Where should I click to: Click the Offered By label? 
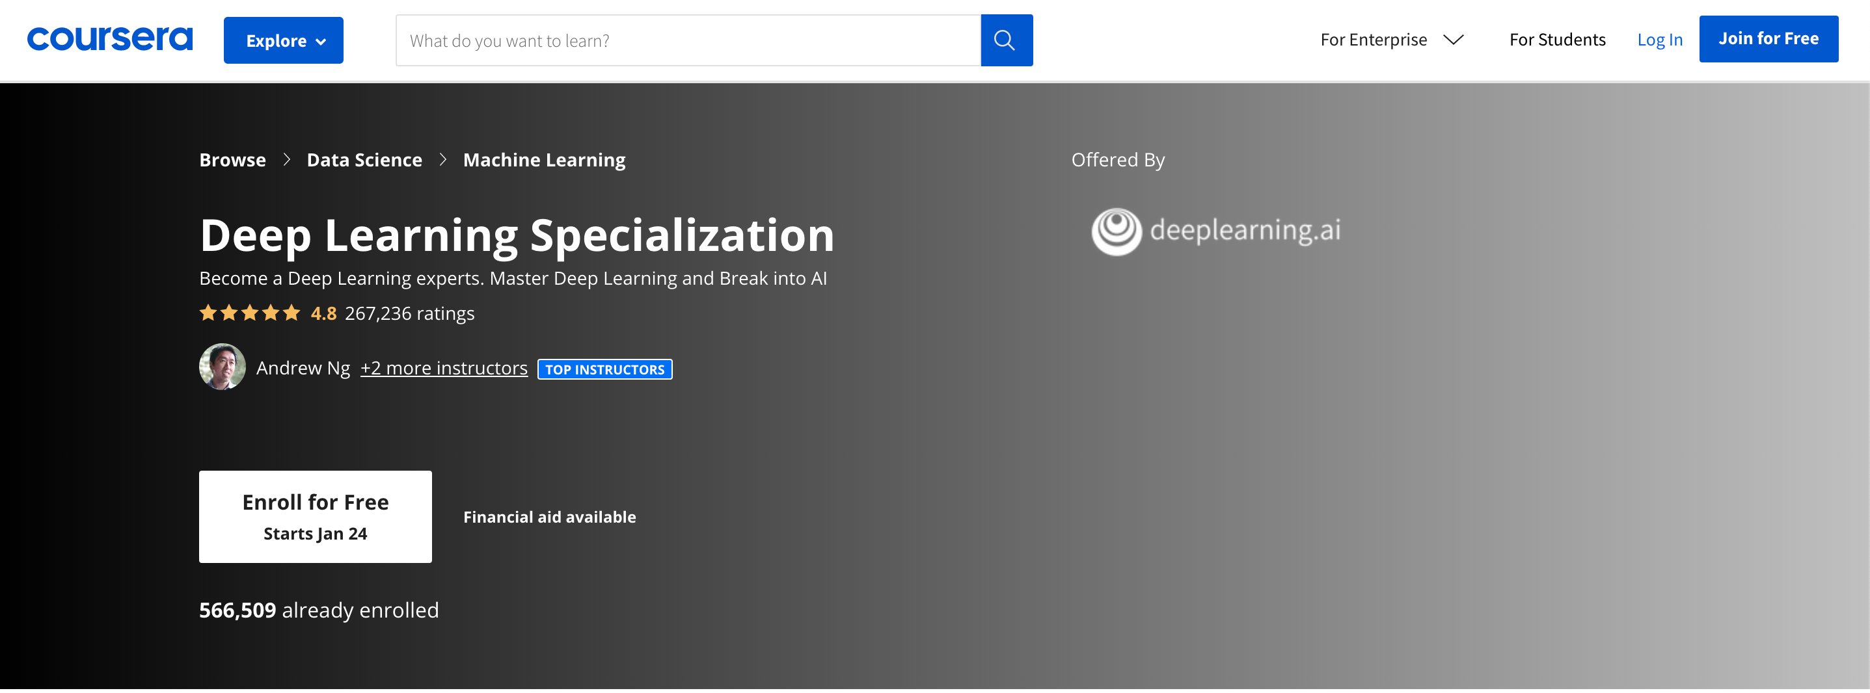coord(1118,160)
